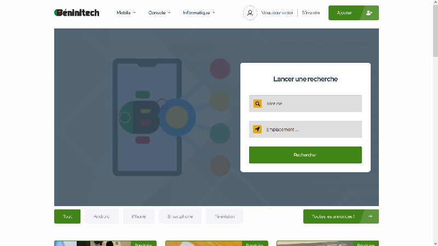The height and width of the screenshot is (246, 438).
Task: Expand the Console dropdown menu
Action: coord(159,13)
